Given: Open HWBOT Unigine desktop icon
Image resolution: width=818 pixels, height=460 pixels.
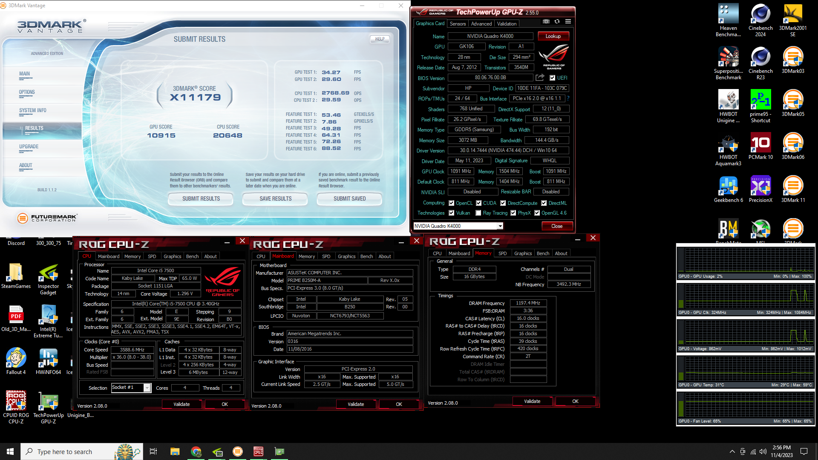Looking at the screenshot, I should point(728,106).
